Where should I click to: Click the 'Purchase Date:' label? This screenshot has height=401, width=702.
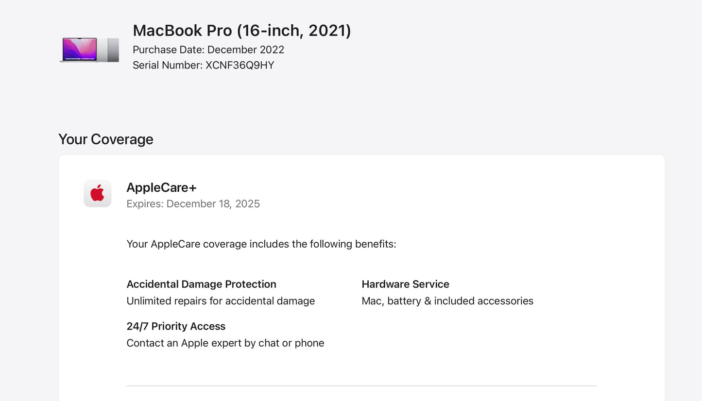pos(169,50)
